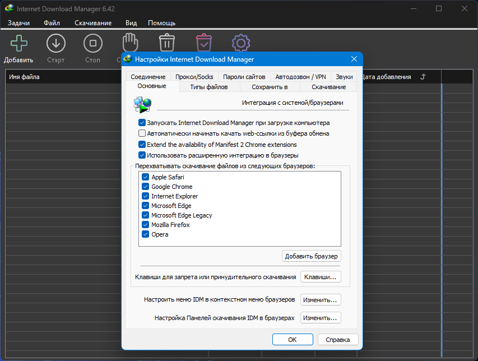This screenshot has height=361, width=478.
Task: Click the Справка button
Action: 338,339
